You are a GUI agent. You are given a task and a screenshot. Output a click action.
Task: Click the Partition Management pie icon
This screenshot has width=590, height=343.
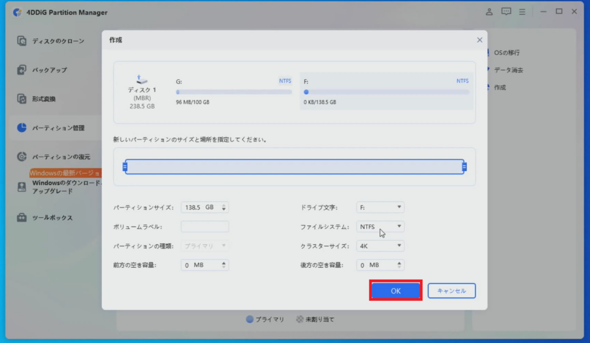[22, 127]
